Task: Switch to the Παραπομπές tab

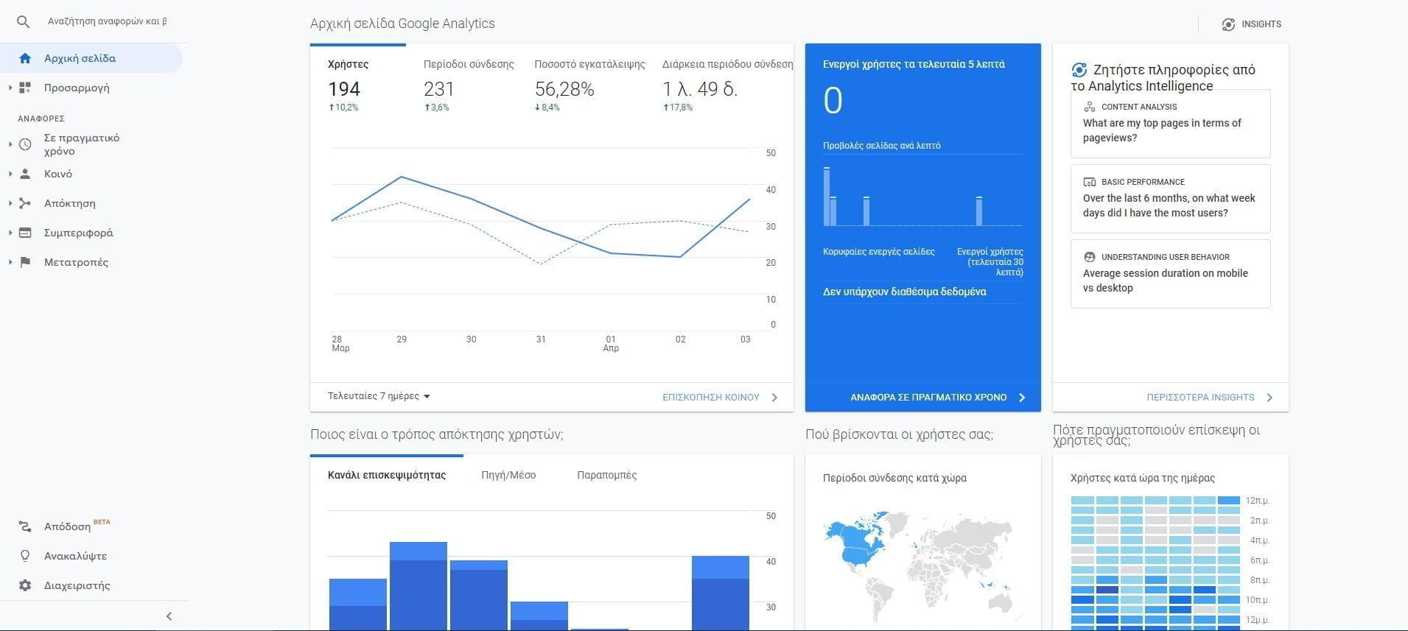Action: coord(606,475)
